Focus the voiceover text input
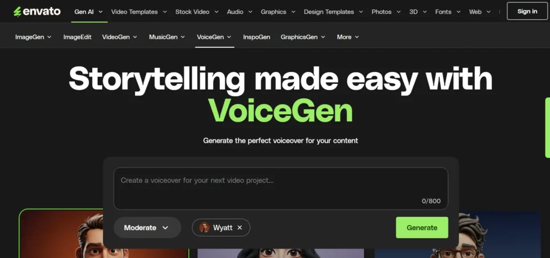550x258 pixels. 280,188
